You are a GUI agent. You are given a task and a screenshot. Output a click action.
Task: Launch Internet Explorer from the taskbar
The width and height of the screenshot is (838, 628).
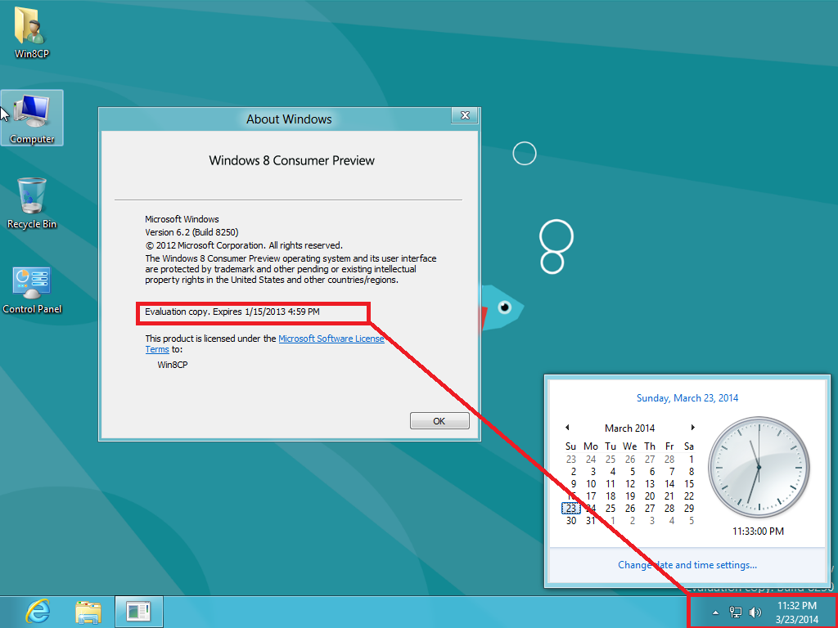point(38,612)
